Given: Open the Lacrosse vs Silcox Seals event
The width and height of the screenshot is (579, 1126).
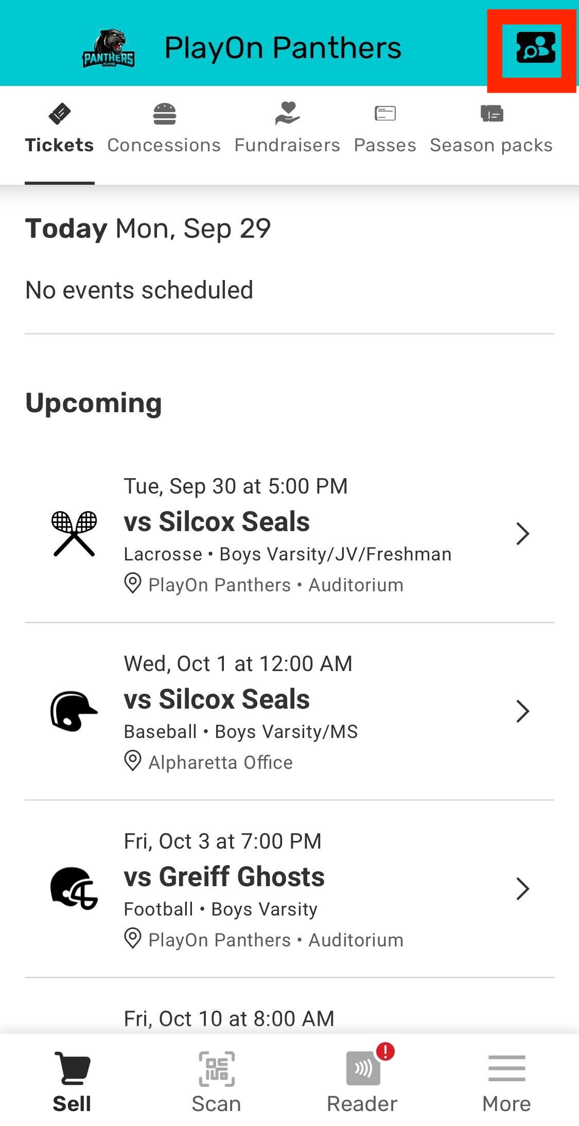Looking at the screenshot, I should pyautogui.click(x=217, y=522).
